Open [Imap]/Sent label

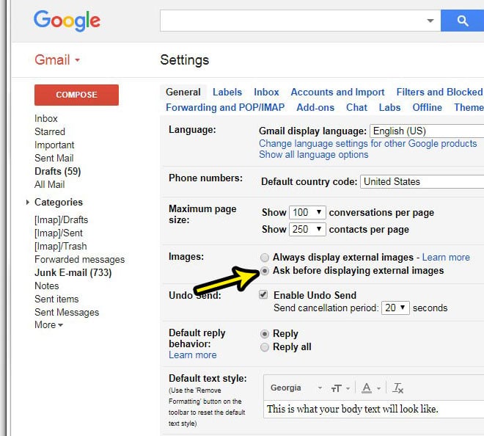pyautogui.click(x=59, y=233)
